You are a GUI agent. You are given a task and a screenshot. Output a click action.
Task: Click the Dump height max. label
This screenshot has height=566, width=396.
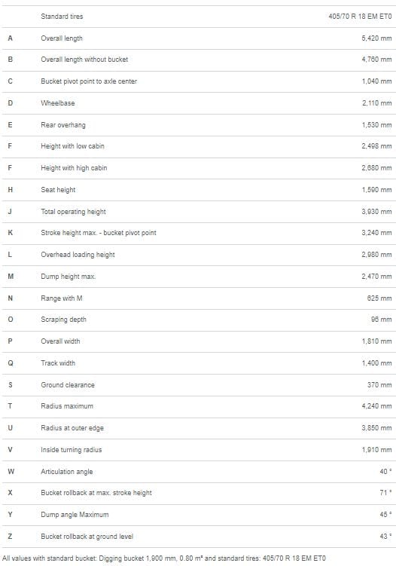69,277
